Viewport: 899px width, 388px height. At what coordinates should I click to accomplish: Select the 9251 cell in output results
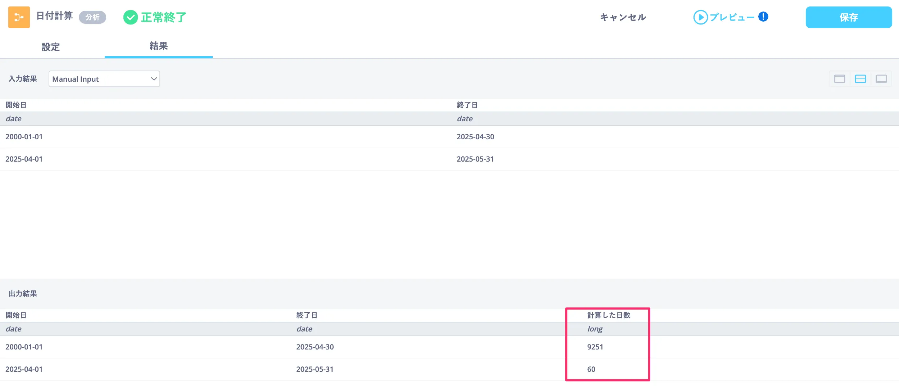point(595,347)
